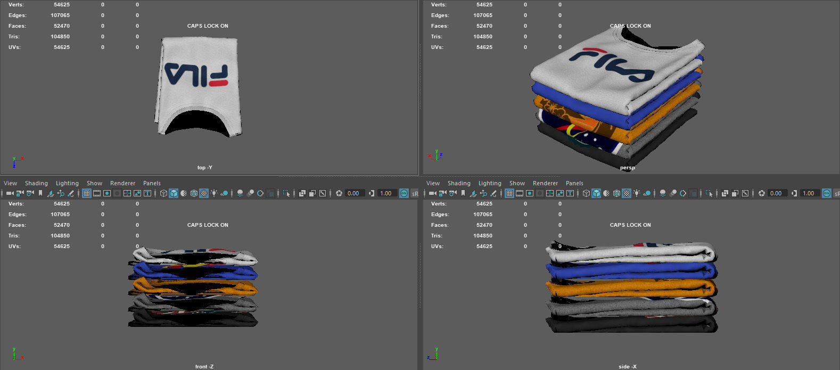The width and height of the screenshot is (840, 370).
Task: Toggle Safe Title in front panel toolbar
Action: pos(147,193)
